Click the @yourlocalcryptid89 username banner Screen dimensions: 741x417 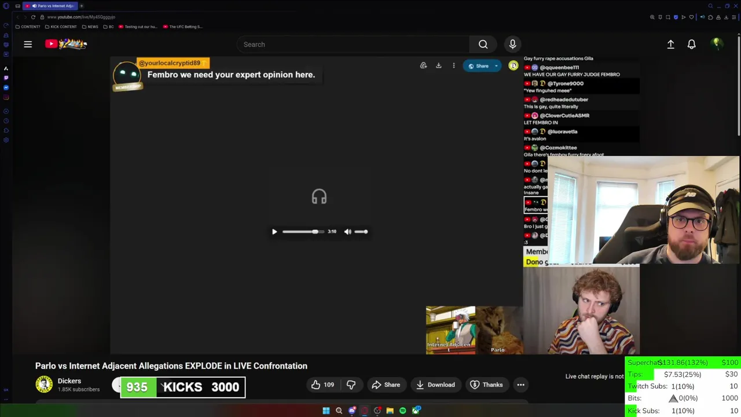click(173, 63)
